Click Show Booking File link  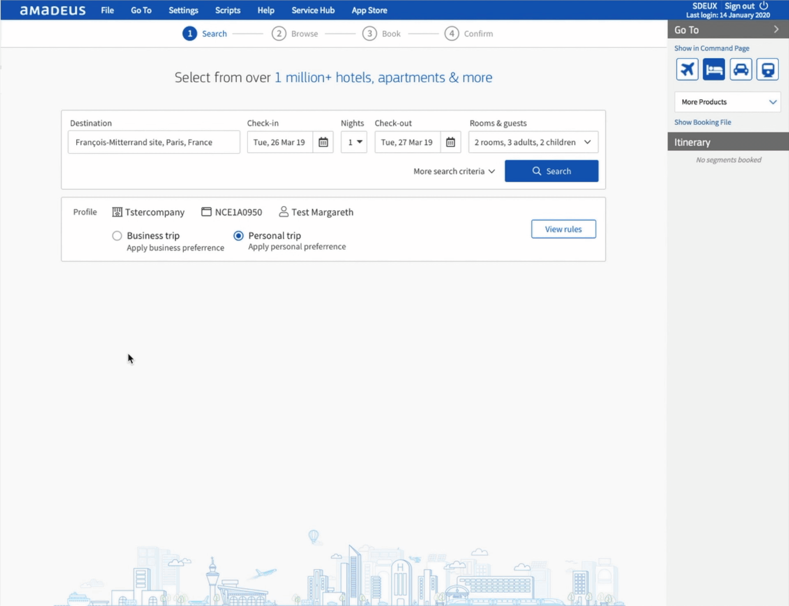tap(702, 122)
